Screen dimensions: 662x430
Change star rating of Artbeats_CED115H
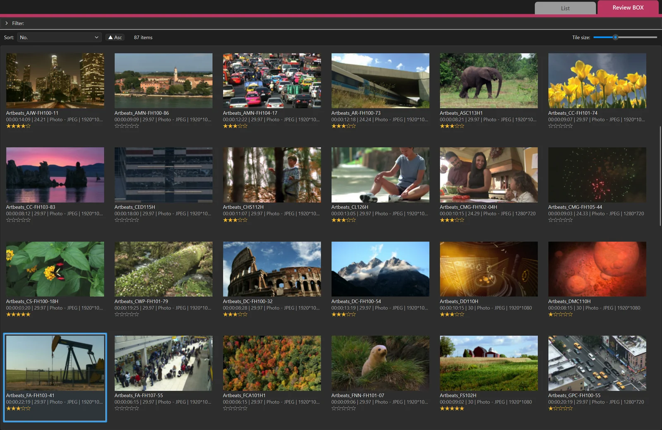pos(127,220)
